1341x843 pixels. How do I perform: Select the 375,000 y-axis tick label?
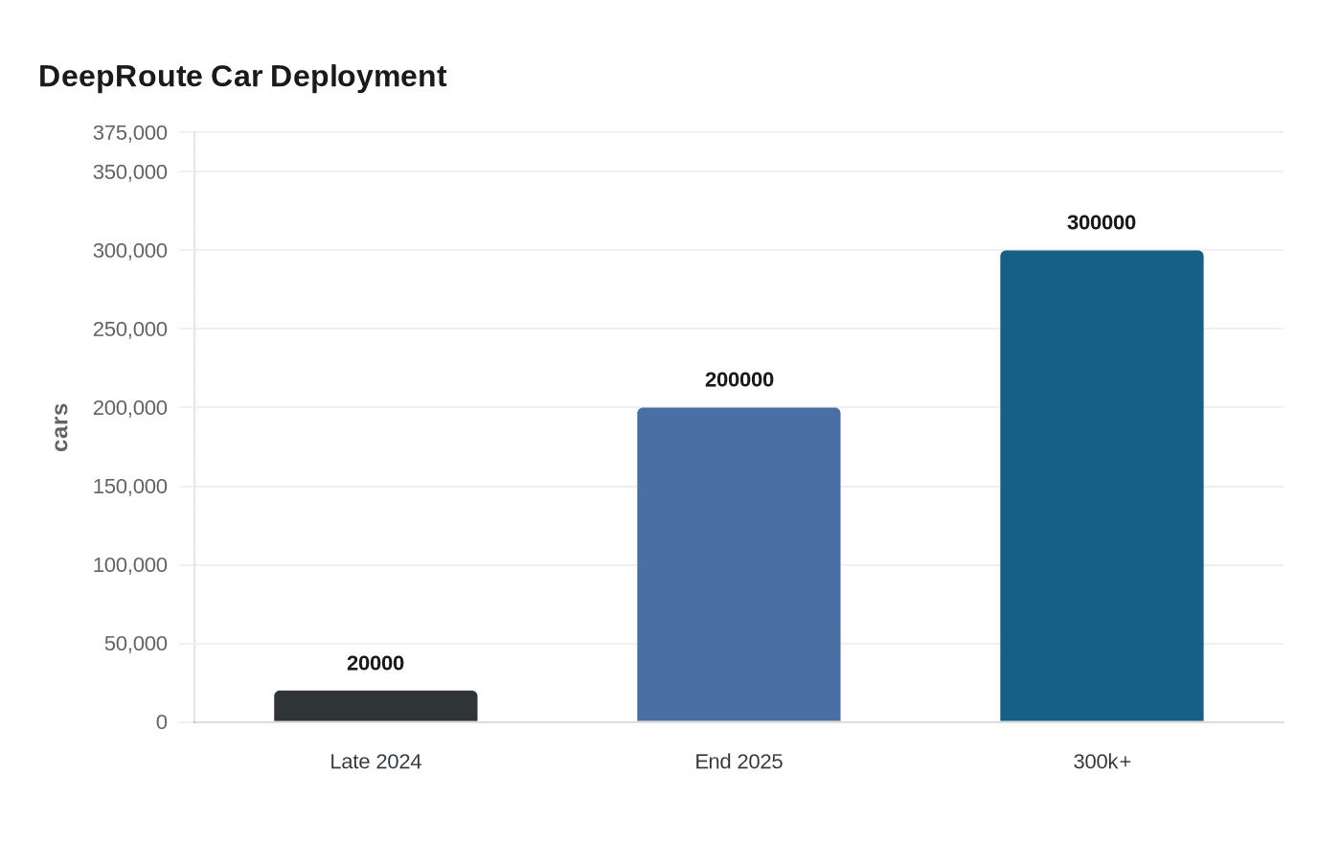[130, 133]
